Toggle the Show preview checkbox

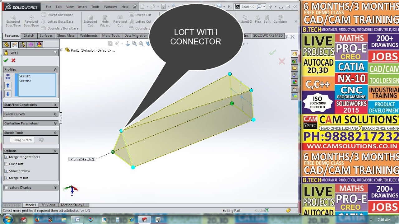click(x=6, y=171)
